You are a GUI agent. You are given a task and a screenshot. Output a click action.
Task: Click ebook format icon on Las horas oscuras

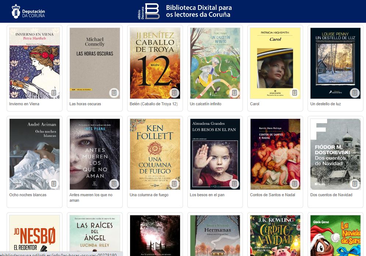[114, 93]
